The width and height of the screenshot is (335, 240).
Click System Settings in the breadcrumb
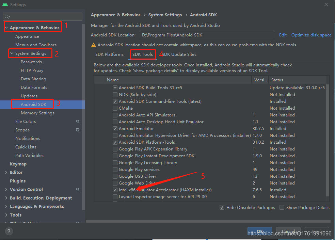pyautogui.click(x=165, y=15)
